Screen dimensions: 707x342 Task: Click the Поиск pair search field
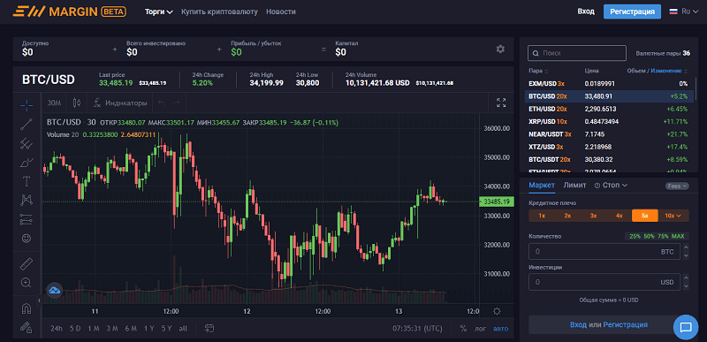coord(577,53)
